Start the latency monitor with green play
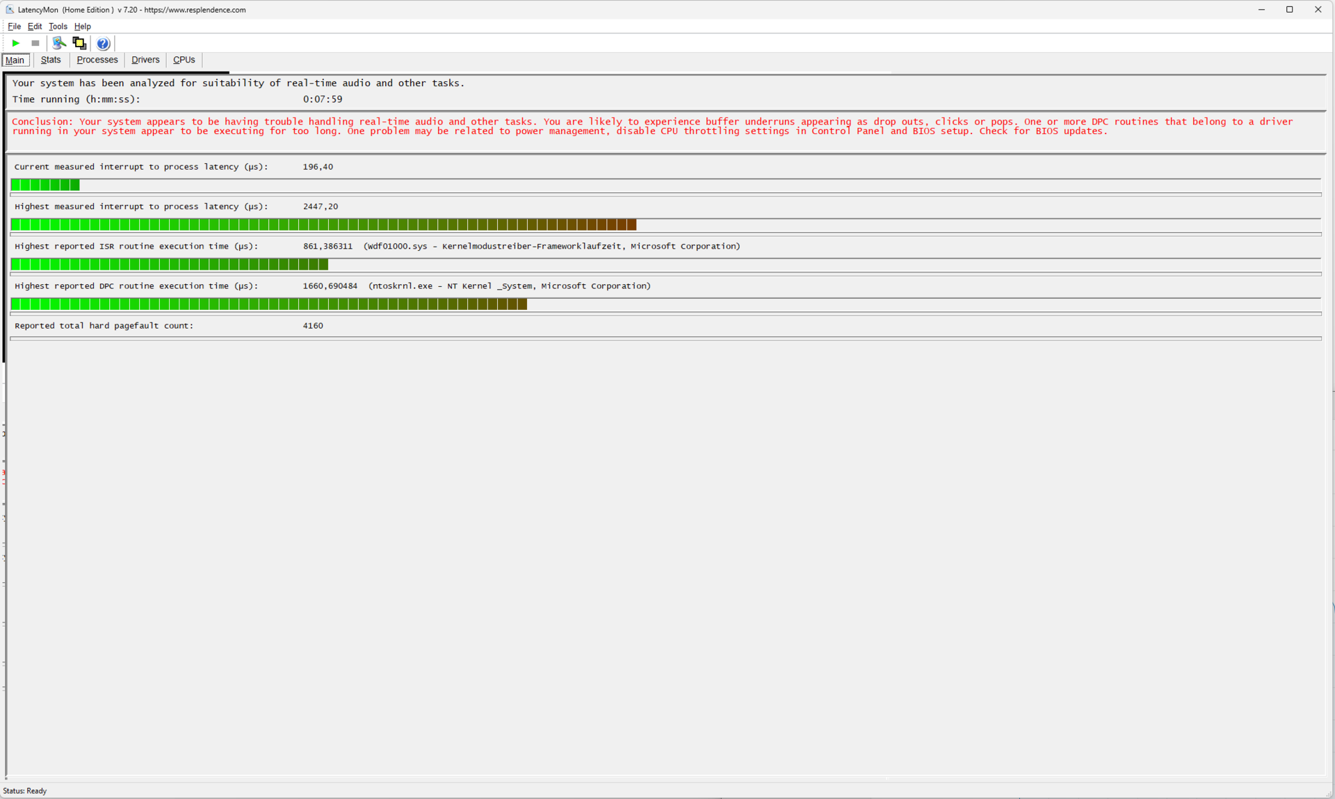 point(15,43)
